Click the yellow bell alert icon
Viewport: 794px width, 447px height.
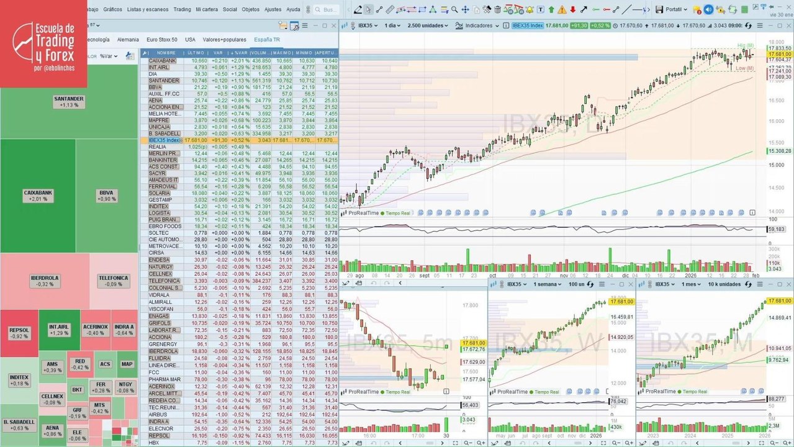click(530, 9)
